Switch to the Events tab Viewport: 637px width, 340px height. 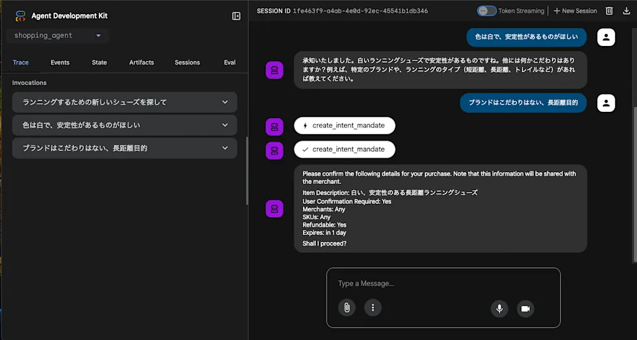click(x=60, y=63)
